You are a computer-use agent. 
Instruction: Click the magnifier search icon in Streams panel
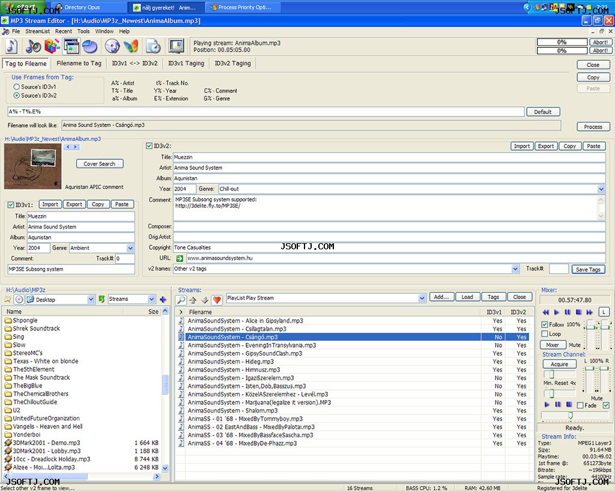(x=181, y=300)
